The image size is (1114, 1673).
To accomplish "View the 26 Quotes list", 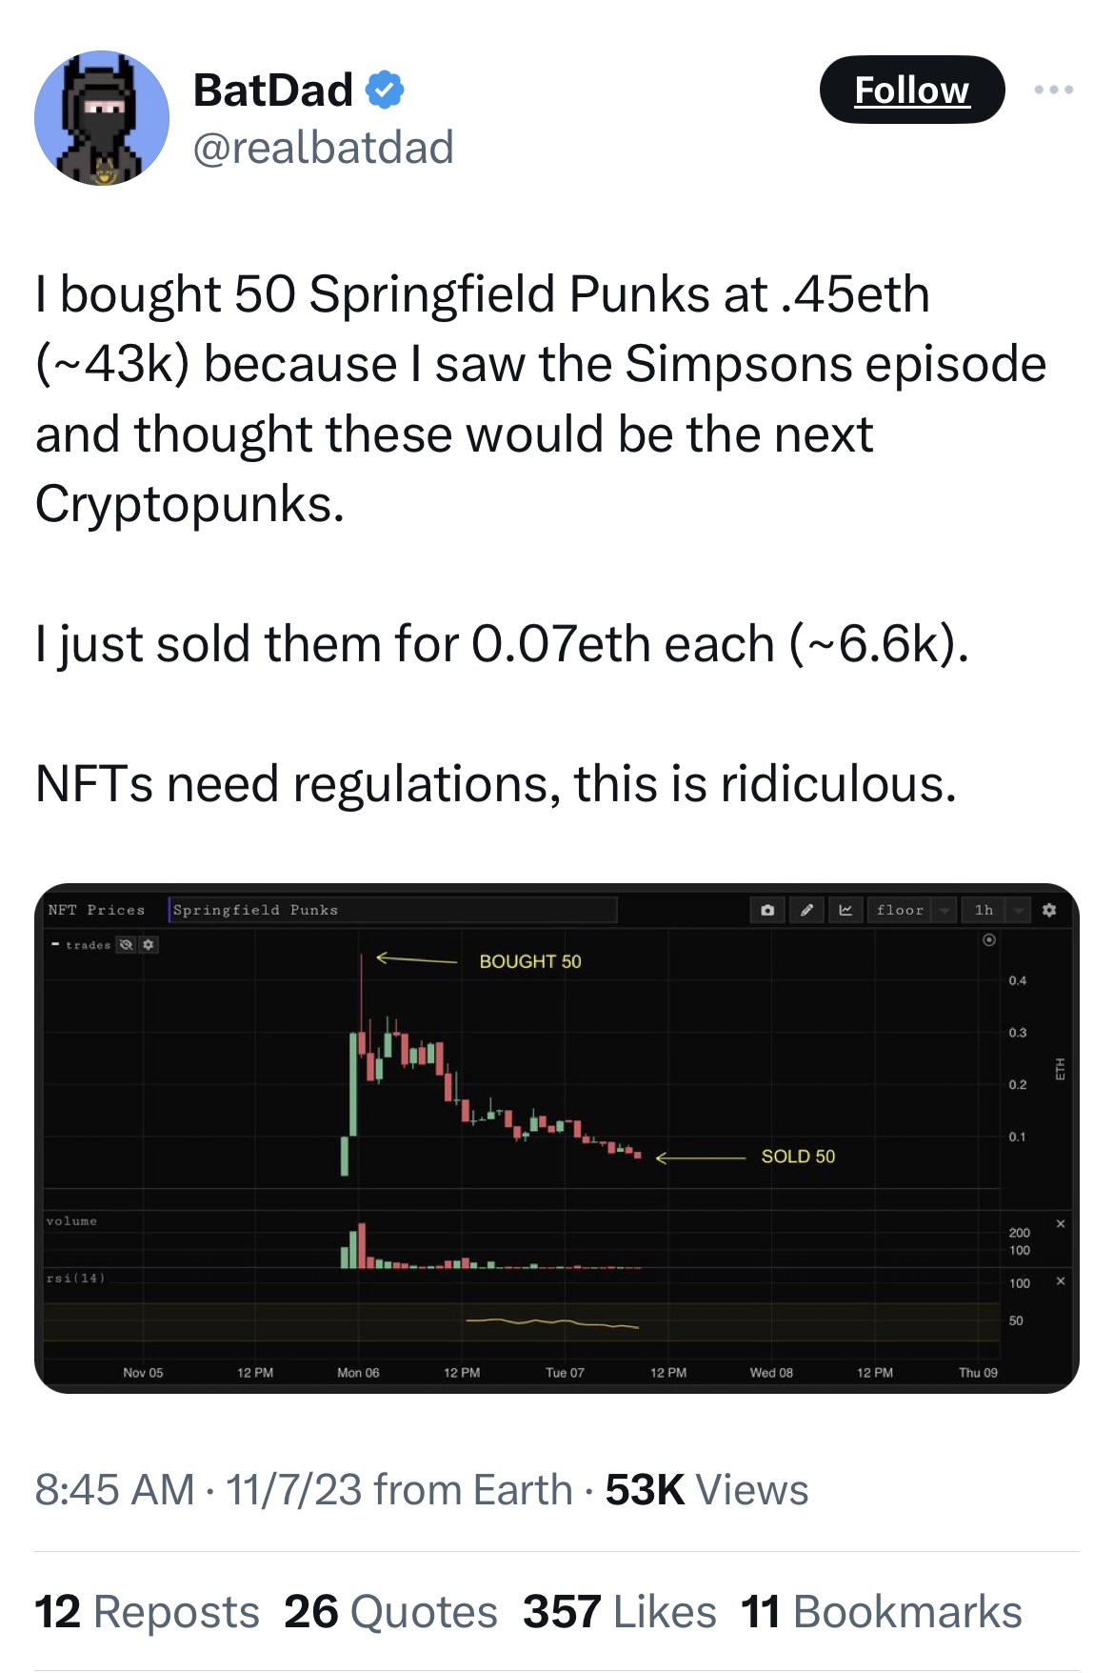I will [x=390, y=1612].
